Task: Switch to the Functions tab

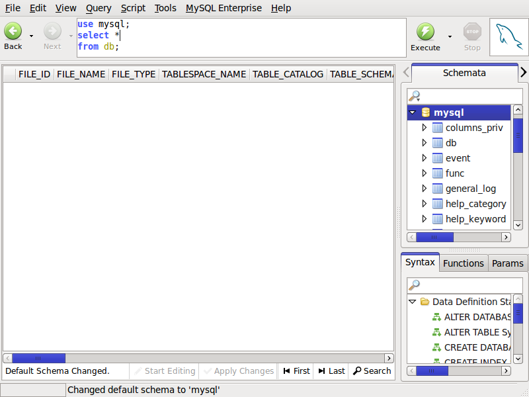Action: point(463,263)
